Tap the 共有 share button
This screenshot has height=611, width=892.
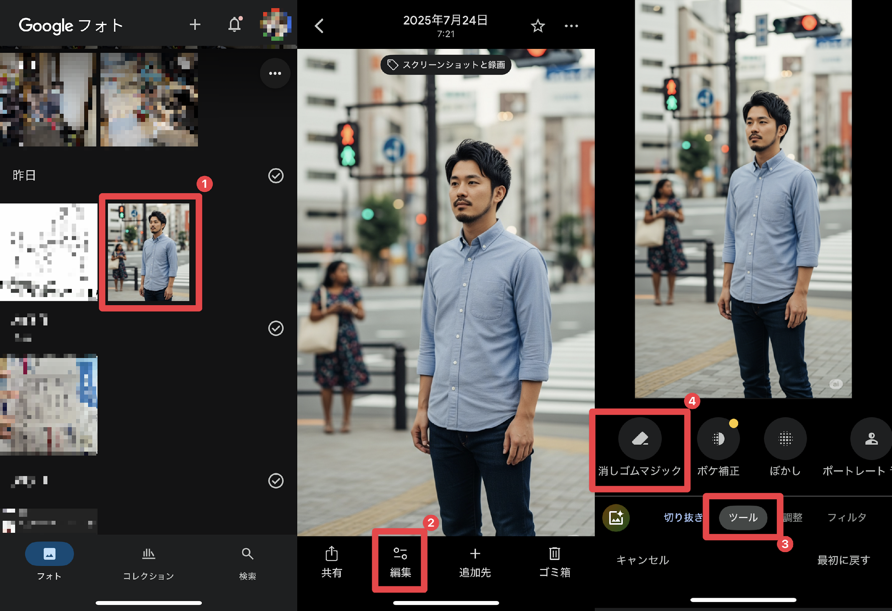pyautogui.click(x=331, y=562)
